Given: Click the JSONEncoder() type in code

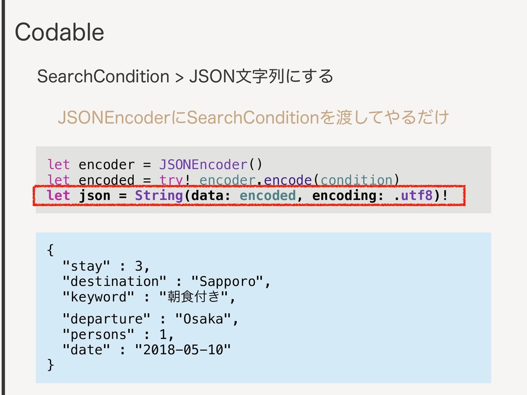Looking at the screenshot, I should [x=210, y=165].
